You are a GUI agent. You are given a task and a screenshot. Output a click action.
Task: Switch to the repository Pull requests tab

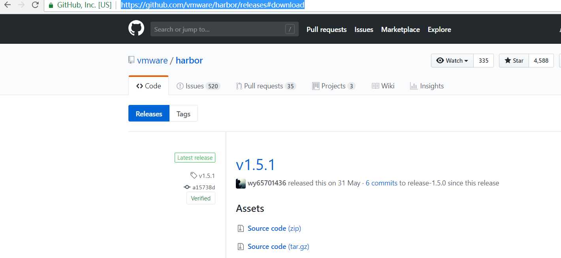point(265,86)
